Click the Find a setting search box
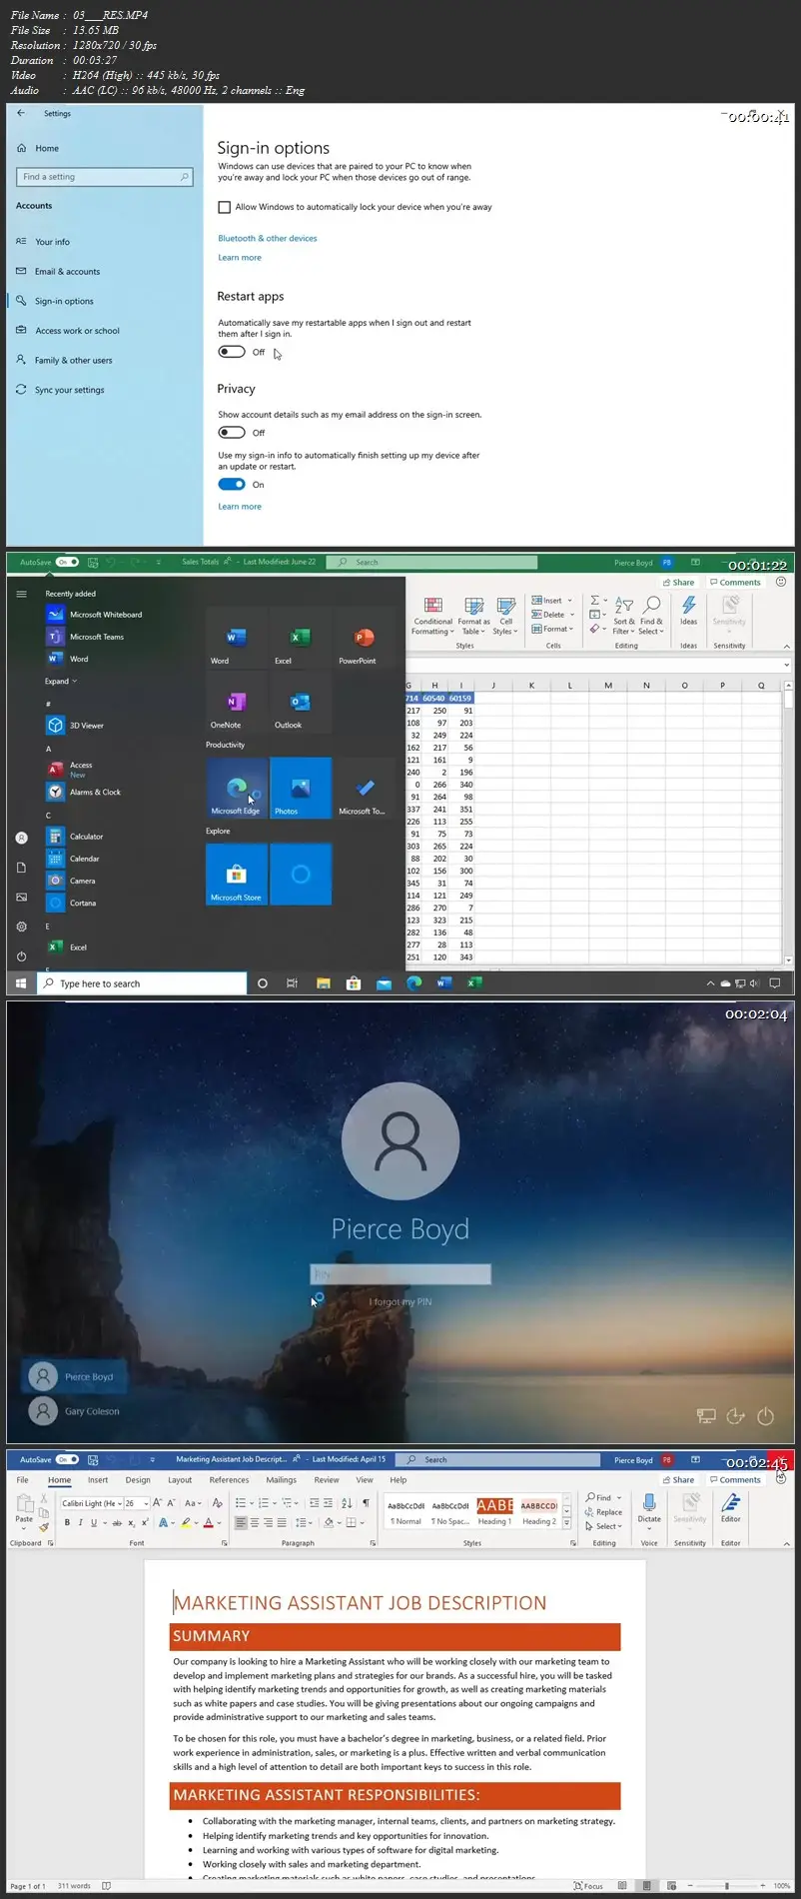Screen dimensions: 801x1899 tap(104, 177)
